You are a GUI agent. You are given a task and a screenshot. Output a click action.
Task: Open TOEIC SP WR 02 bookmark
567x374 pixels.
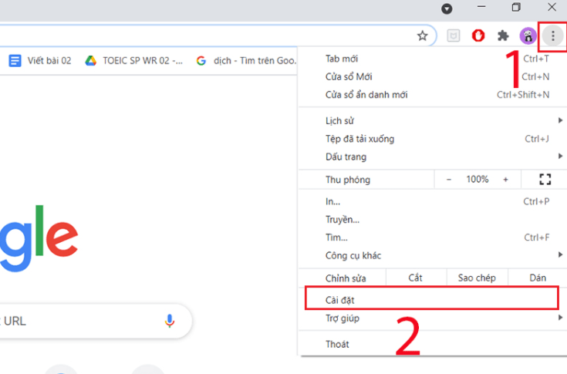[x=133, y=61]
